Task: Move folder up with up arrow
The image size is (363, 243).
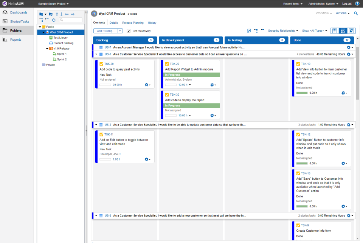Action: coord(57,14)
